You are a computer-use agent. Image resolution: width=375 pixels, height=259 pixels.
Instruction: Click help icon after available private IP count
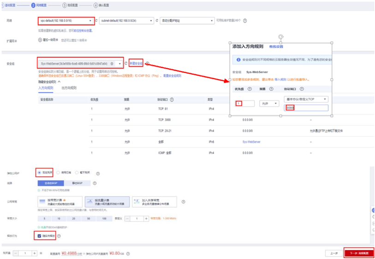(x=245, y=21)
